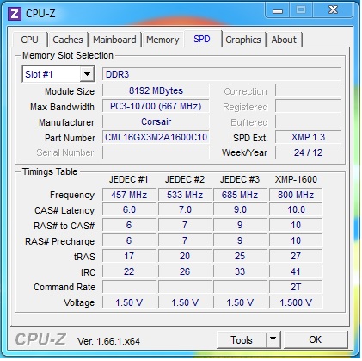Click tRC value 41
The height and width of the screenshot is (361, 362).
[x=296, y=271]
